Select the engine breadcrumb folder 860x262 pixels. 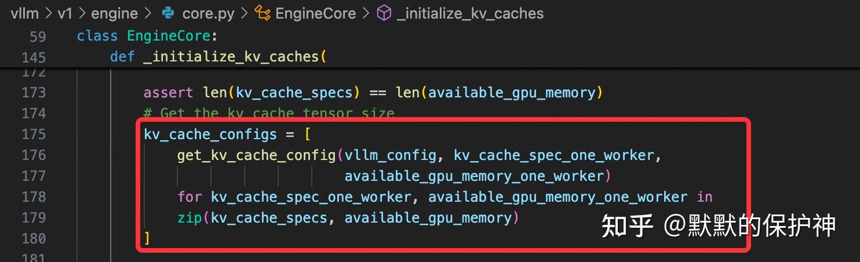click(x=114, y=13)
